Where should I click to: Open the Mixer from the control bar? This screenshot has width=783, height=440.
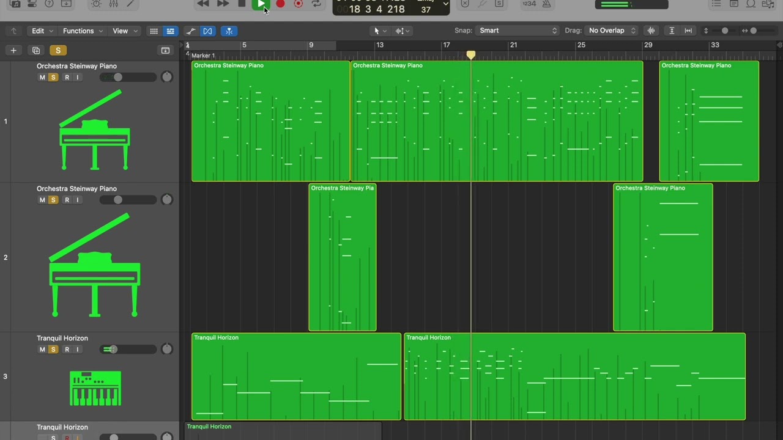click(x=113, y=4)
